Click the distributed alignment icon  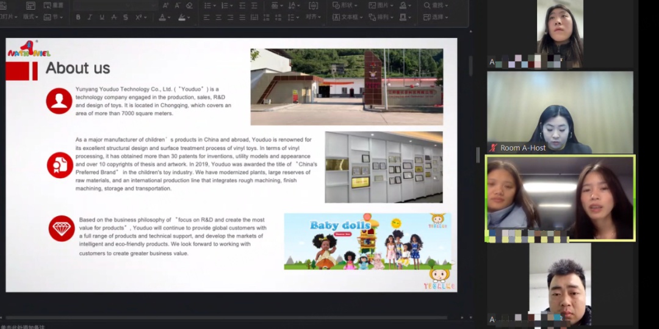point(254,17)
